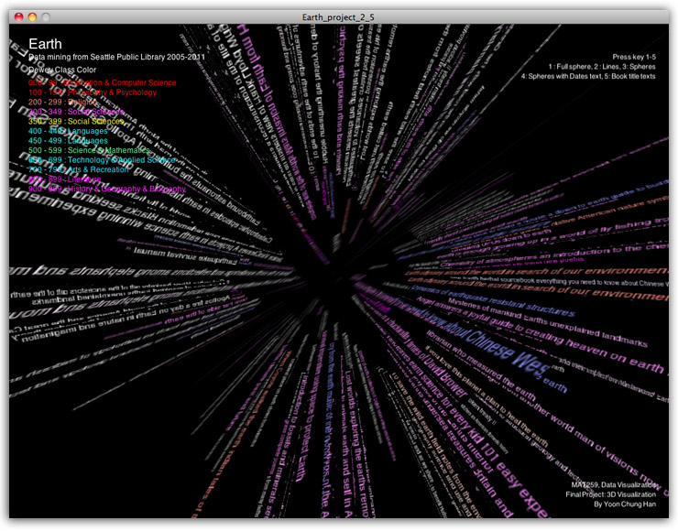Screen dimensions: 678x531
Task: Click 'Data mining from Seattle Public Library' subtitle
Action: point(116,57)
